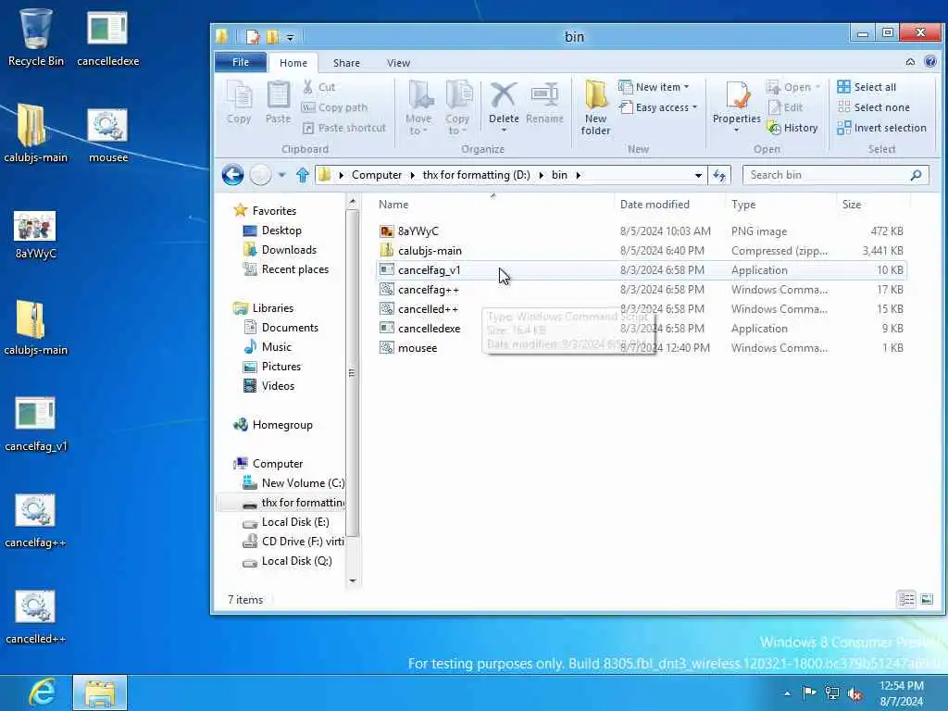Image resolution: width=948 pixels, height=711 pixels.
Task: Click the Open button in ribbon
Action: (793, 87)
